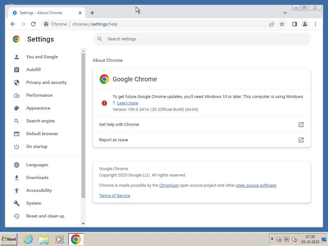
Task: Open the Windows Start menu
Action: pos(9,239)
